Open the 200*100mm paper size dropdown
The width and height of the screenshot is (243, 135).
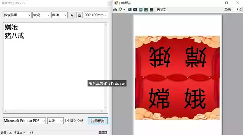[96, 15]
